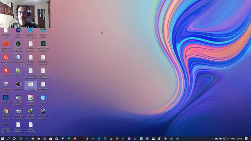This screenshot has height=141, width=251.
Task: Select the Samsung Printer desktop icon
Action: 18,100
